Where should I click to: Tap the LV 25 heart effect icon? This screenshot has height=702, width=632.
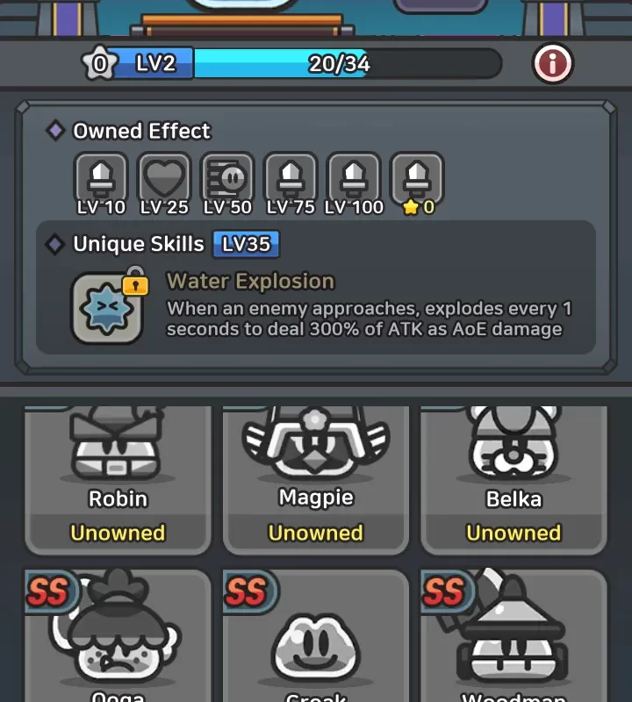tap(164, 179)
